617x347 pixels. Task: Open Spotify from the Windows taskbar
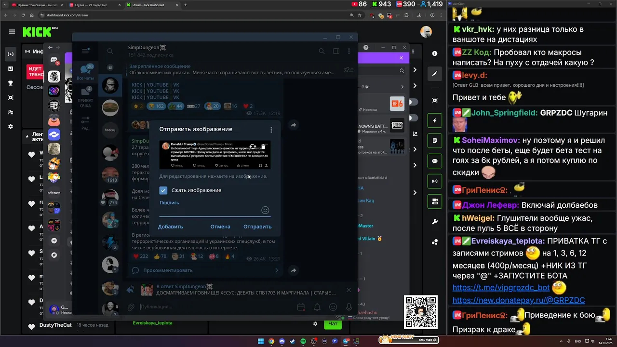(x=303, y=341)
